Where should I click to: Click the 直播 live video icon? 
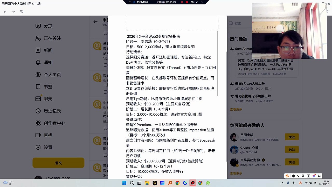pos(38,135)
